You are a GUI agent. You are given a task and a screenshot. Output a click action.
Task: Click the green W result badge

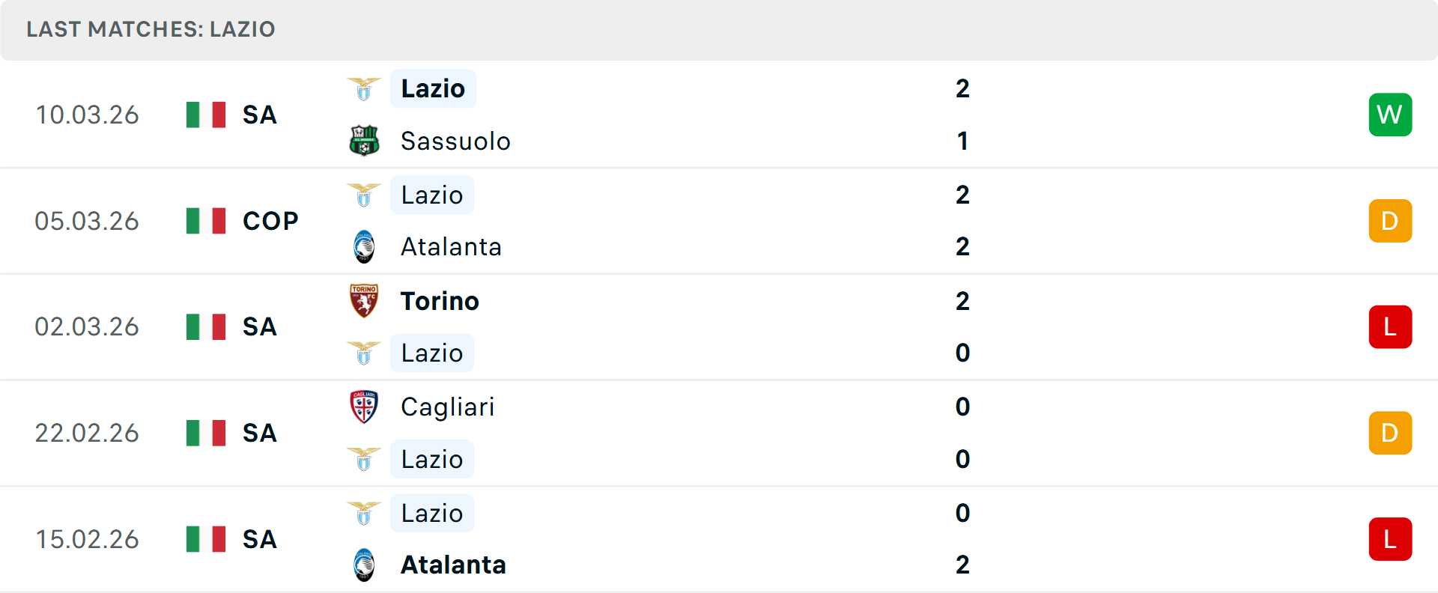[1389, 115]
